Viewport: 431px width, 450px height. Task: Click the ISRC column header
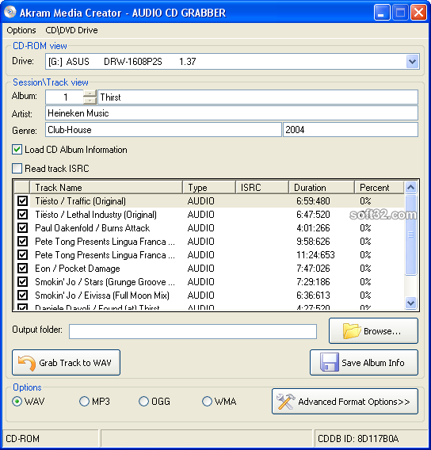pyautogui.click(x=262, y=188)
